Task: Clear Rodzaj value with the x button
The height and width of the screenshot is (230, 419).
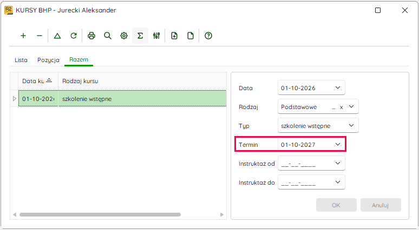Action: (x=341, y=107)
